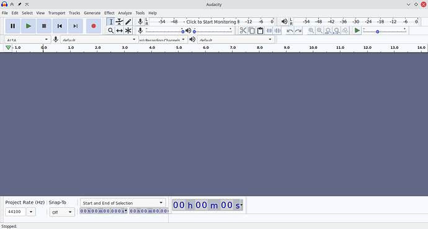Expand the Snap-To Off dropdown
The width and height of the screenshot is (428, 229).
(x=62, y=212)
